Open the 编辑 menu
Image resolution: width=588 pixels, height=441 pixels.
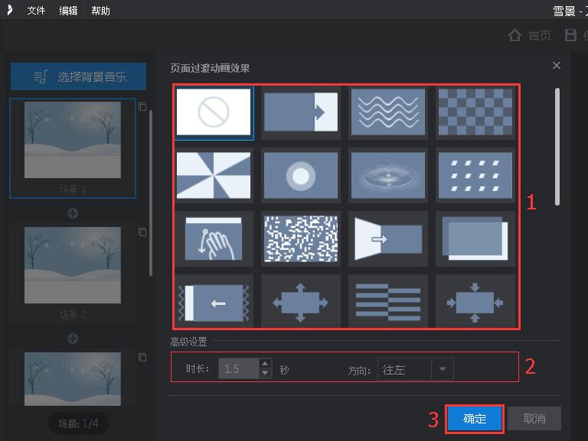(x=68, y=11)
